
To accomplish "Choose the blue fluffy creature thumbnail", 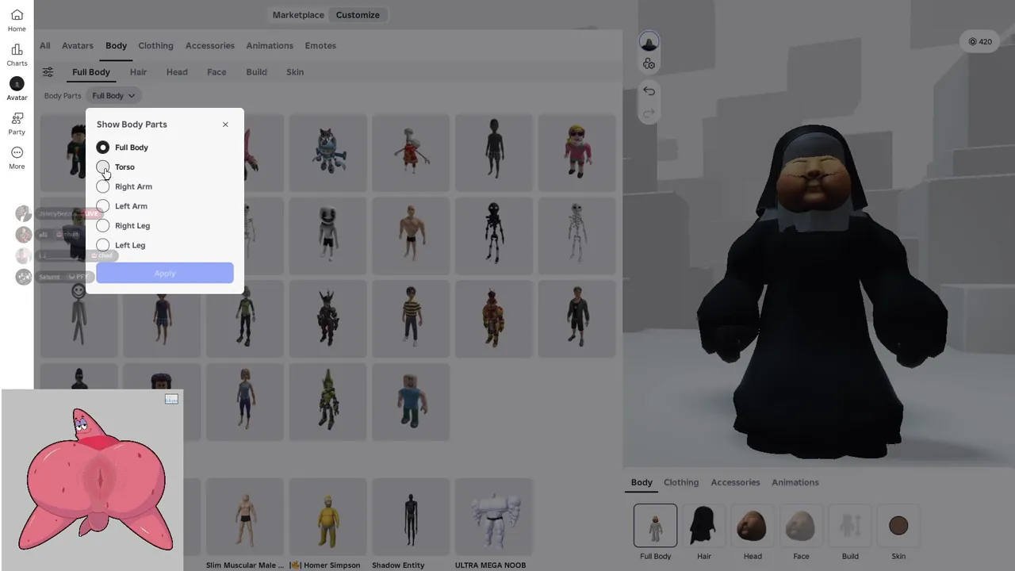I will click(327, 152).
